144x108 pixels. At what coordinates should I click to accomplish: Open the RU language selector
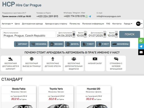139,24
